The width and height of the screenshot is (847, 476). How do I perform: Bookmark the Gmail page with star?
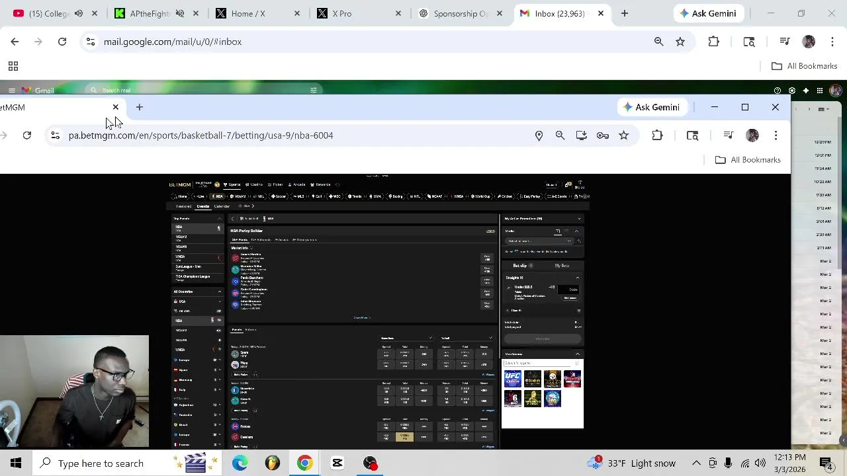pos(680,42)
